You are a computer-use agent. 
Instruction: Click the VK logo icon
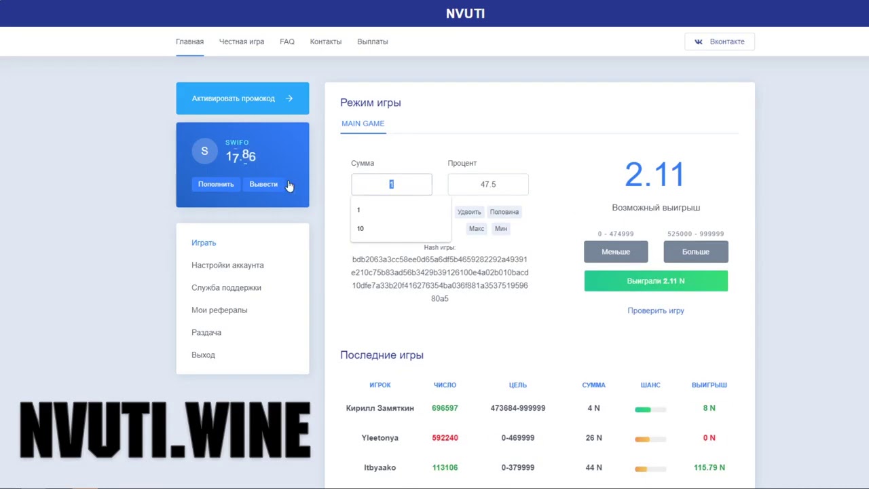tap(699, 41)
